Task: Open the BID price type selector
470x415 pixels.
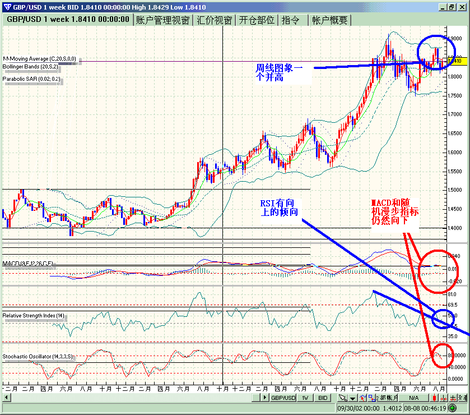Action: point(323,398)
